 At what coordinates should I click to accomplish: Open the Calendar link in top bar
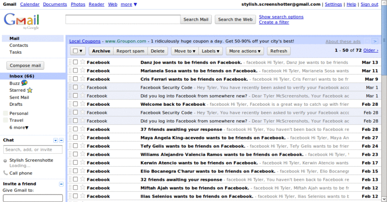click(30, 4)
